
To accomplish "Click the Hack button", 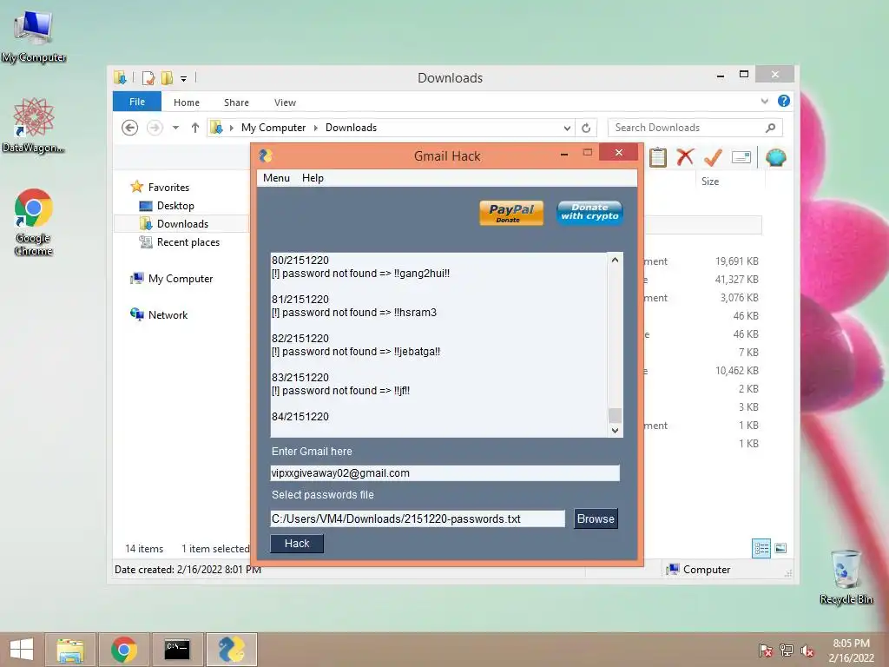I will click(x=297, y=544).
